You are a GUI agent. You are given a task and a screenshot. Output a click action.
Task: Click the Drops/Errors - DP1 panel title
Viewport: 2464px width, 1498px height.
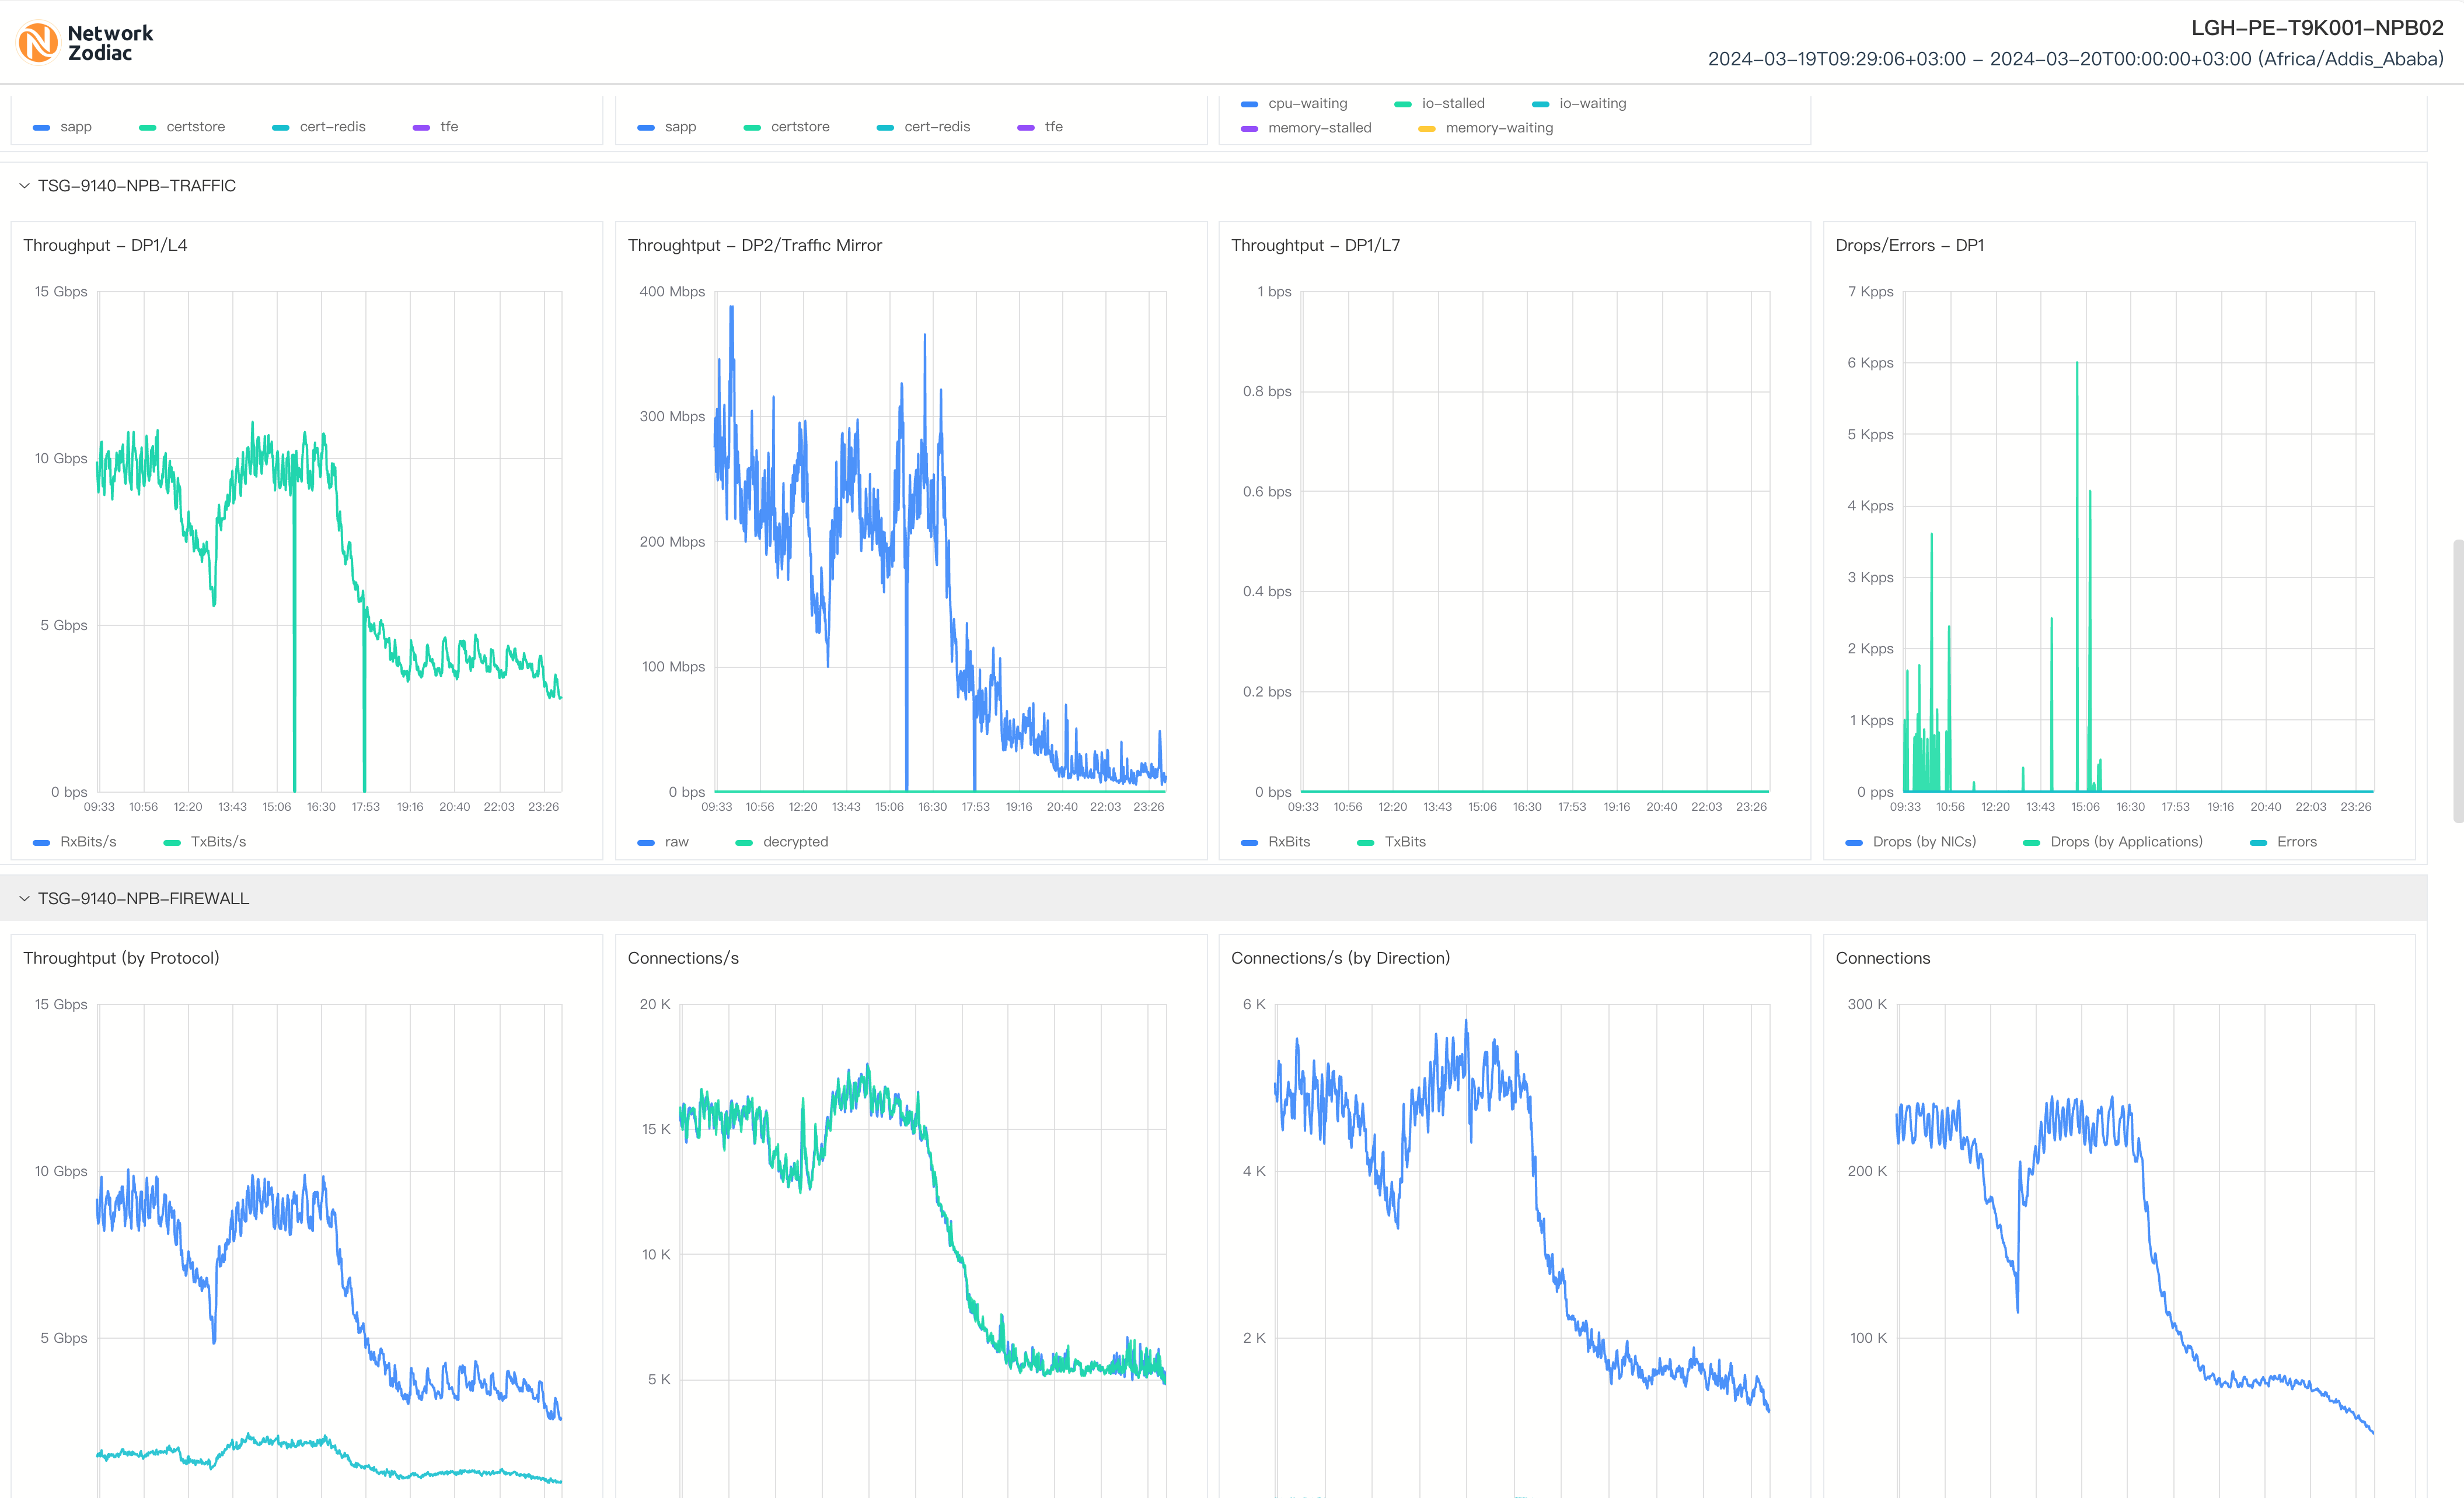coord(1909,245)
